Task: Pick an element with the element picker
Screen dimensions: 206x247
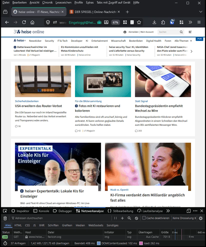Action: (5, 211)
